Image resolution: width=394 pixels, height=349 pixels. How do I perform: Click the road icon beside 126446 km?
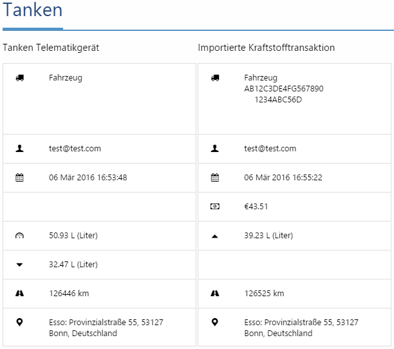(x=19, y=294)
